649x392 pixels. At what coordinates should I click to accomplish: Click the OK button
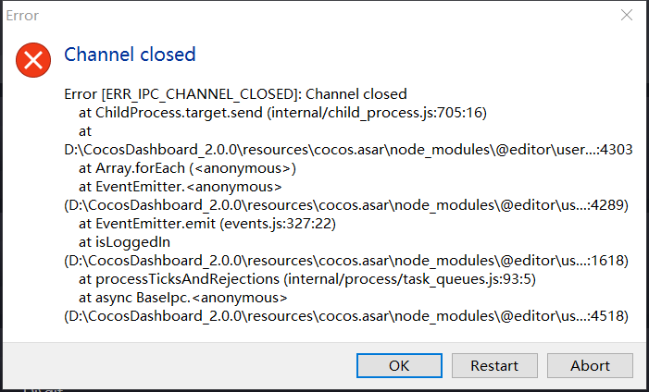pyautogui.click(x=399, y=365)
